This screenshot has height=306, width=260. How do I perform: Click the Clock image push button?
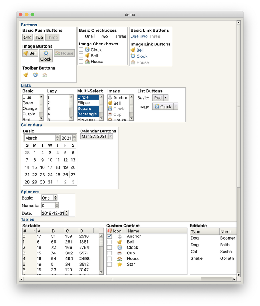coord(46,56)
